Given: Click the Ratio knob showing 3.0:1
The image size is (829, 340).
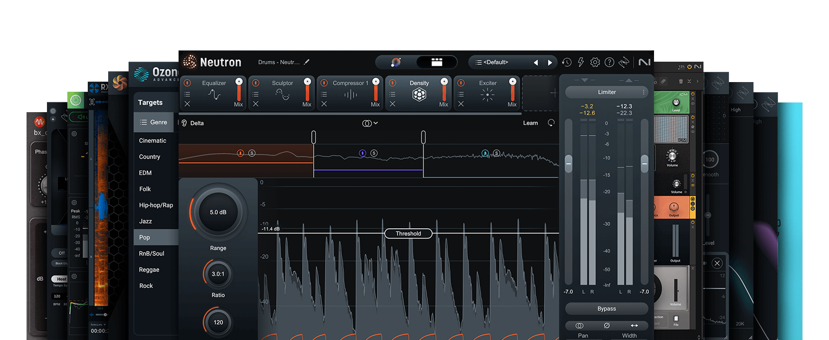Looking at the screenshot, I should pos(218,274).
